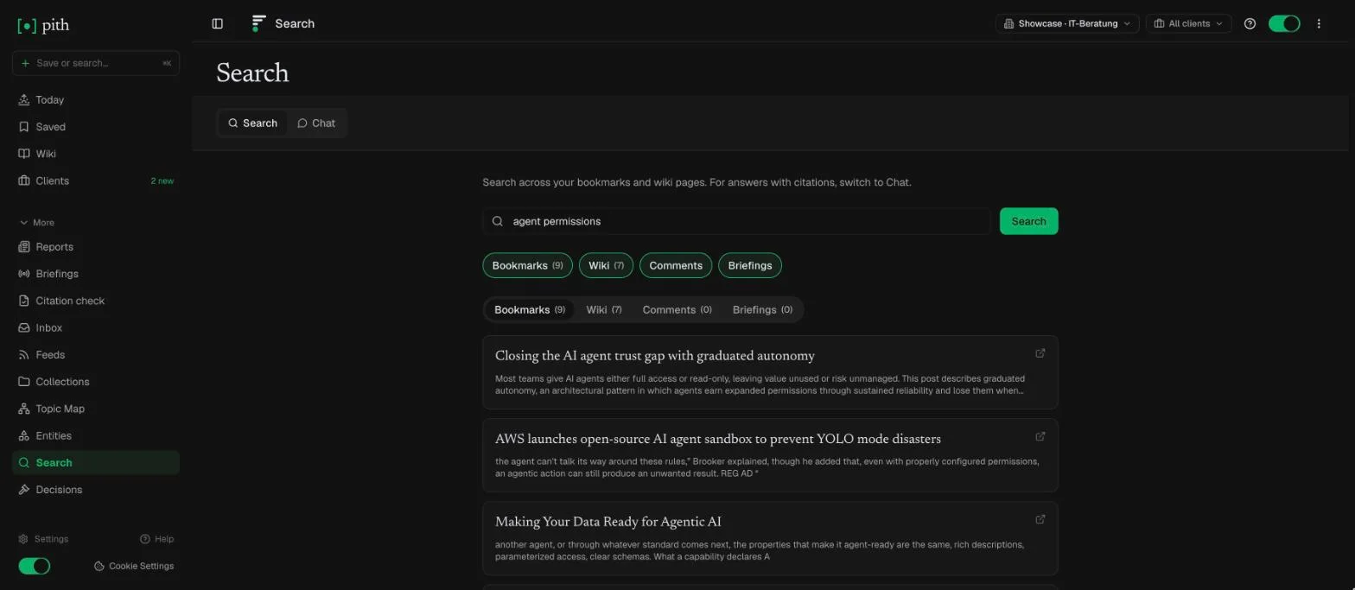Open Topic Map

pos(96,409)
